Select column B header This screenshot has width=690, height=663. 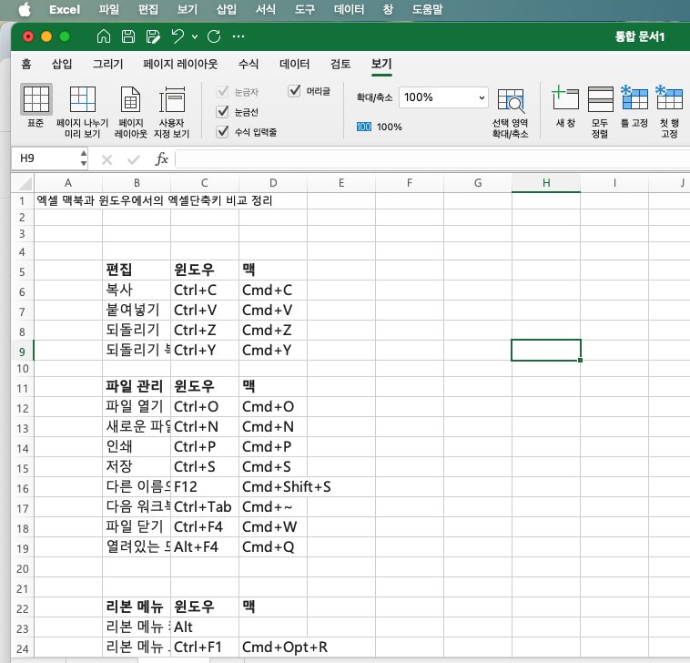click(137, 183)
